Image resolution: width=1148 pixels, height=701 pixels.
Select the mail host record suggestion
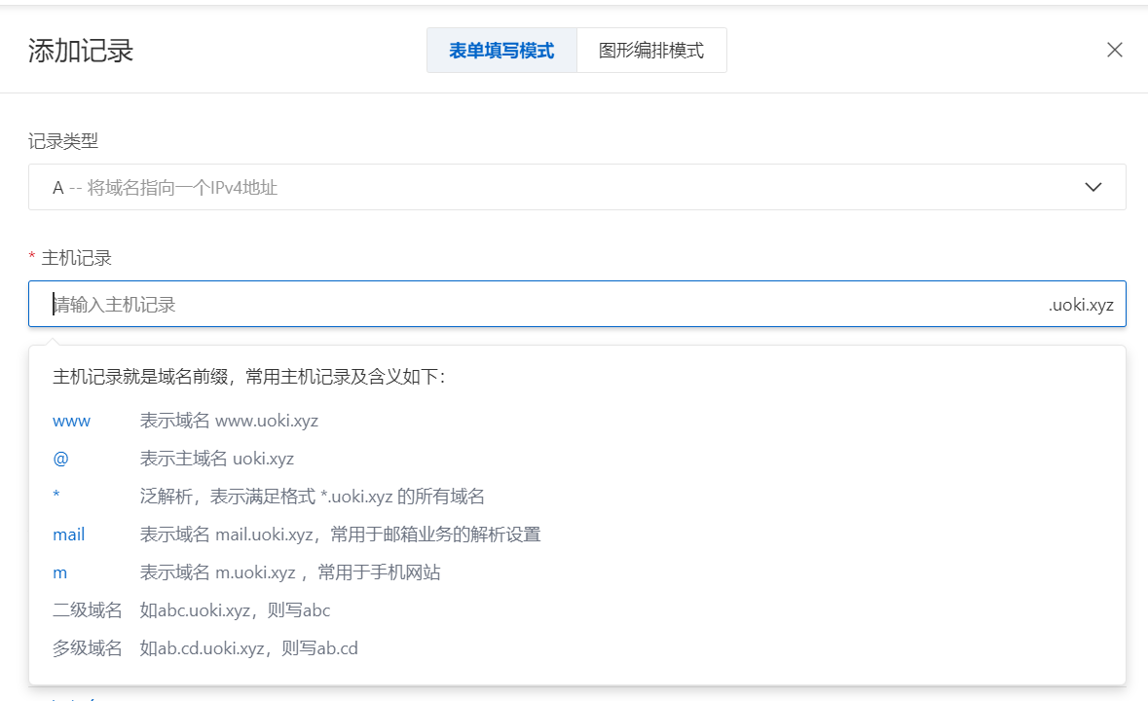[x=69, y=535]
